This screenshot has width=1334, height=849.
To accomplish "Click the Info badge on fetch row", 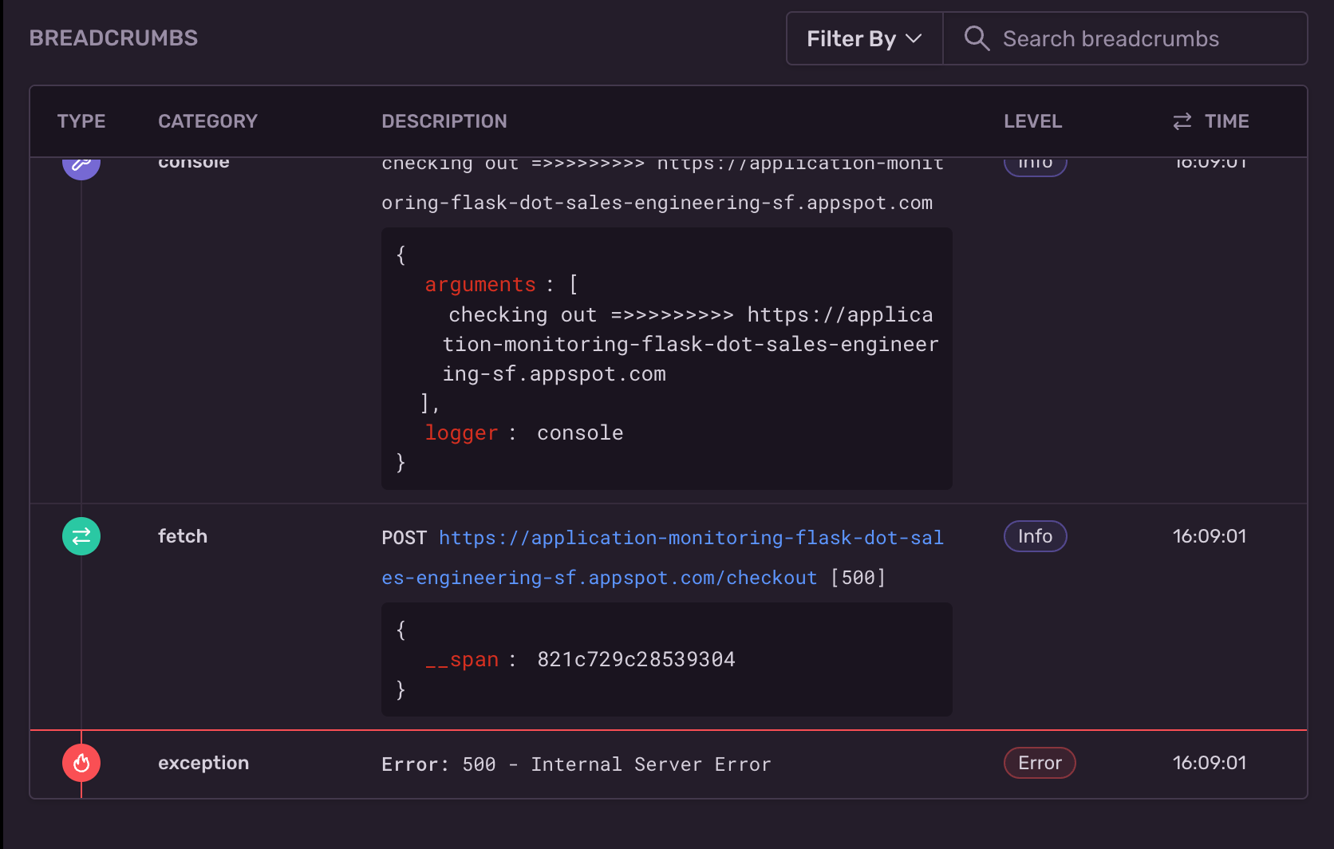I will pyautogui.click(x=1035, y=536).
